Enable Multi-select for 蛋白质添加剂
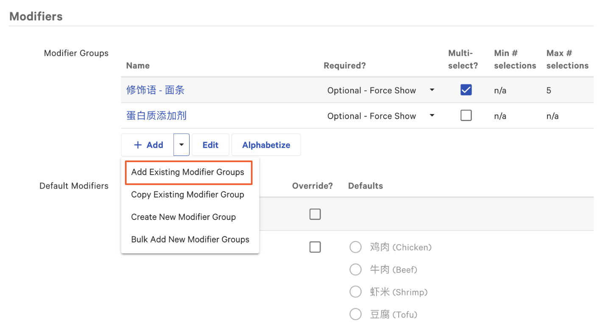 tap(466, 115)
